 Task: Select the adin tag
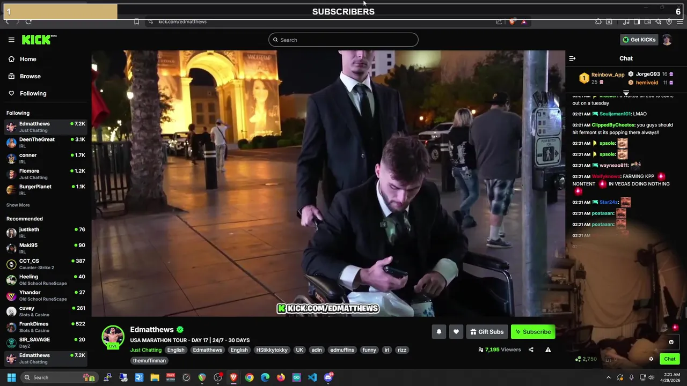tap(317, 350)
